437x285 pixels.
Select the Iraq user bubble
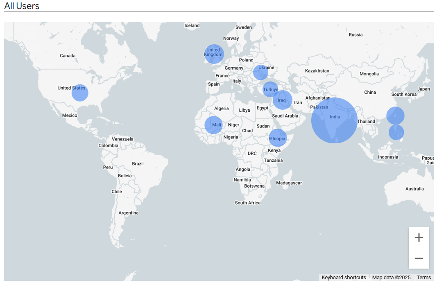click(x=283, y=100)
